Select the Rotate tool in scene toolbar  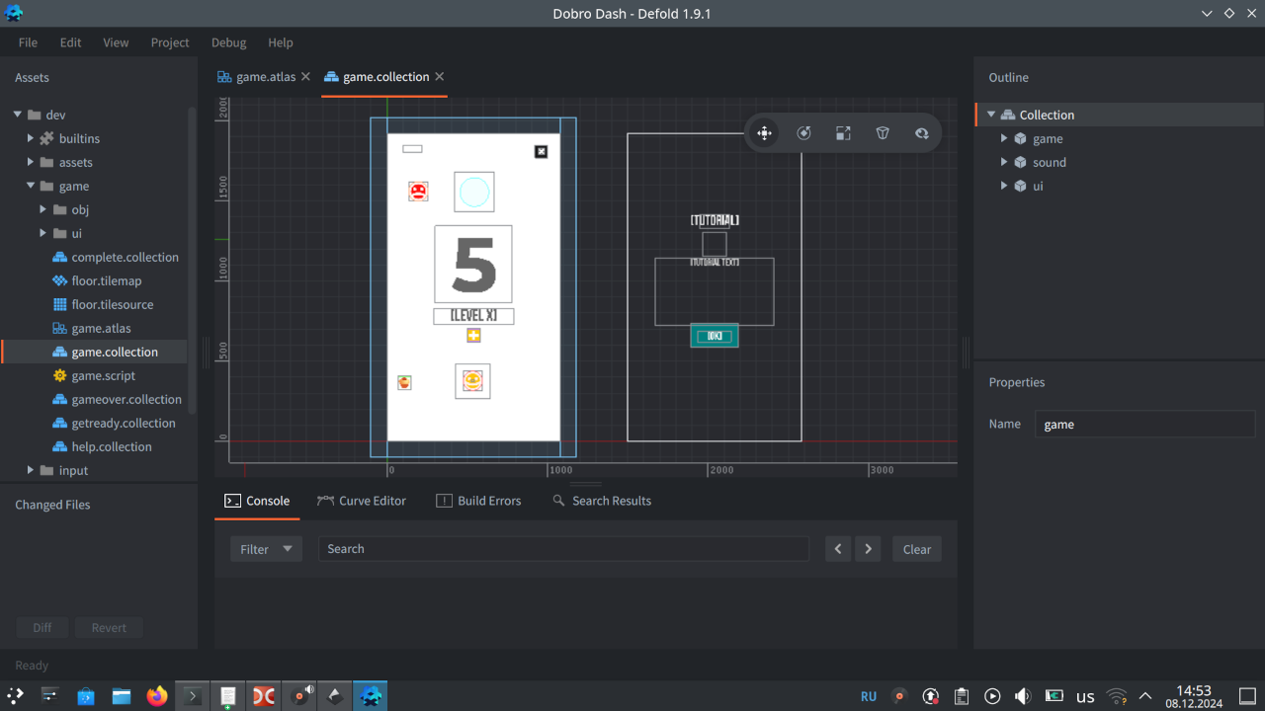click(803, 133)
